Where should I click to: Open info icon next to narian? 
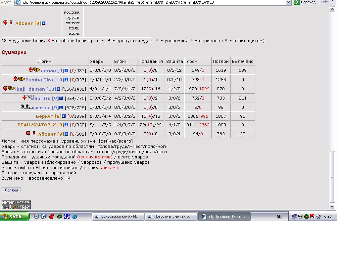[x=66, y=70]
